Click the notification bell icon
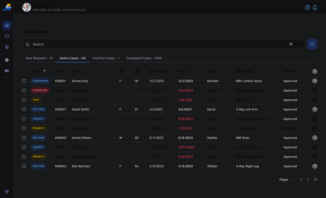This screenshot has height=198, width=326. pyautogui.click(x=315, y=7)
